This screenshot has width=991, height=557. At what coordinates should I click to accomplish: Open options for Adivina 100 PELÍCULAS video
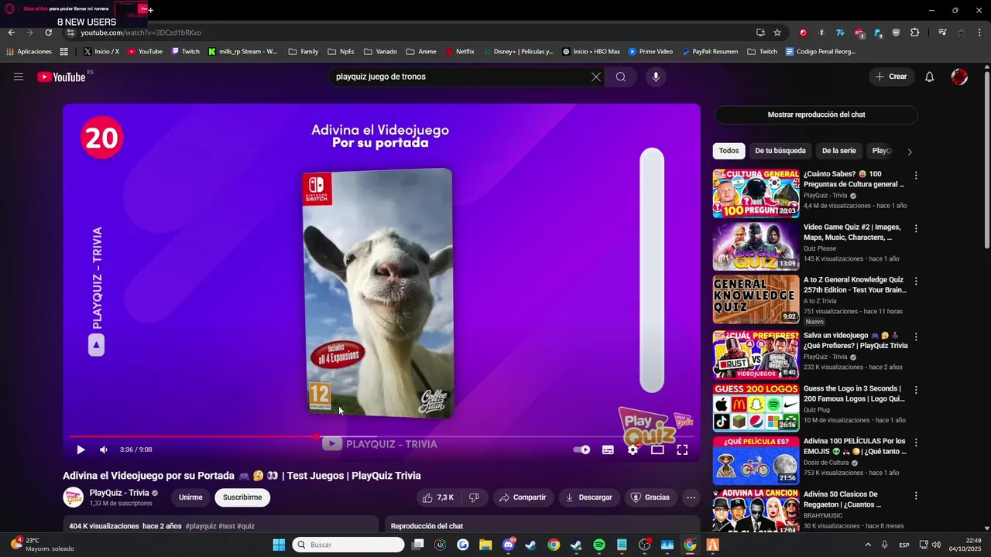click(x=916, y=443)
